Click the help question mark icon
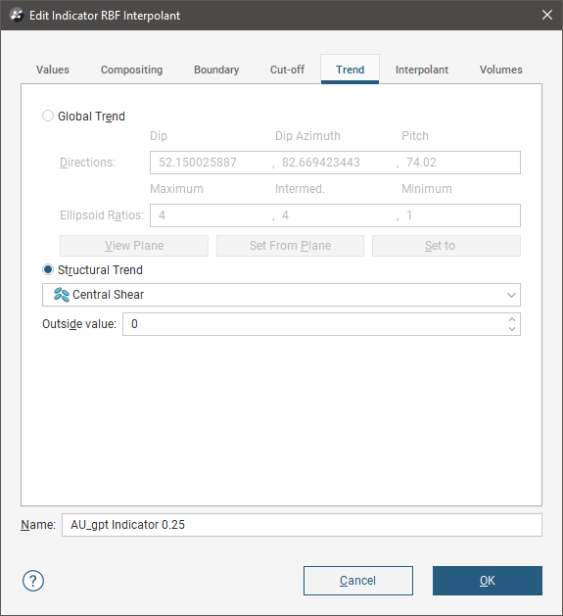 [33, 581]
